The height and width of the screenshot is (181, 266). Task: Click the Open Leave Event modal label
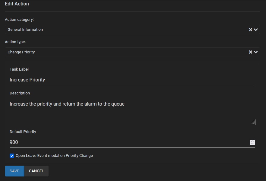(x=54, y=156)
